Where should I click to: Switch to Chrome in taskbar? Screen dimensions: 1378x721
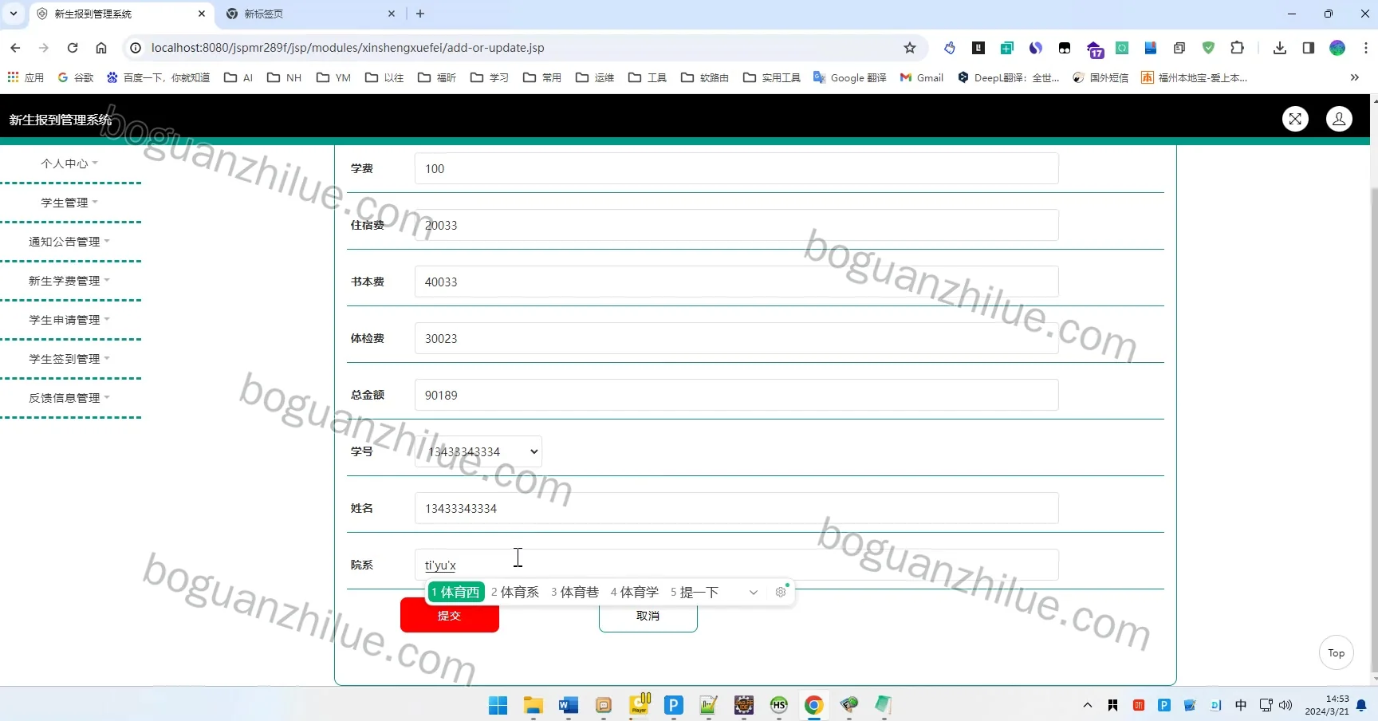813,705
